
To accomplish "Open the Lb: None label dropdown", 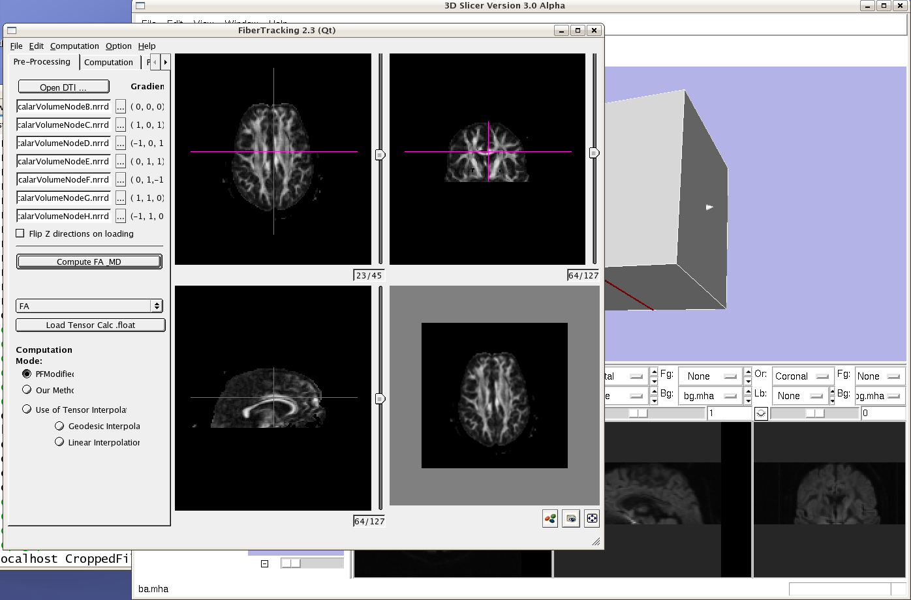I will pyautogui.click(x=800, y=396).
